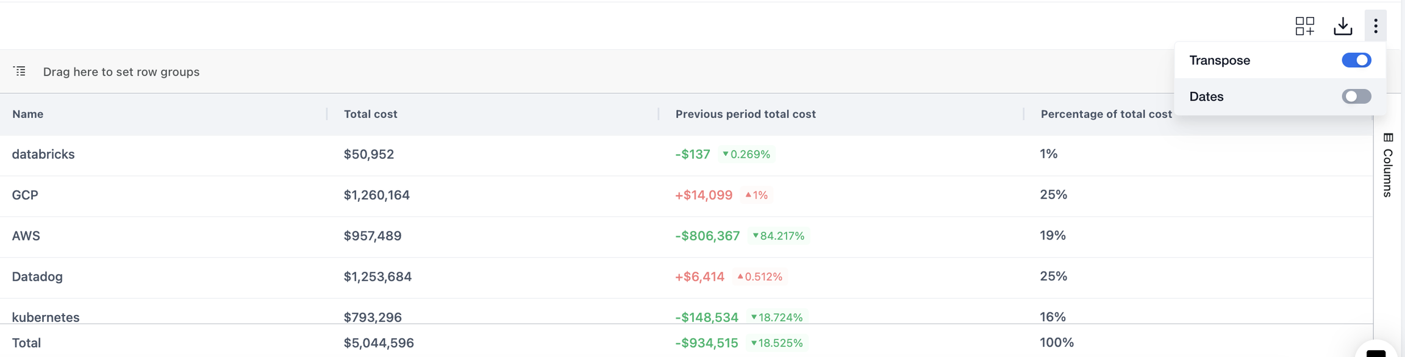Viewport: 1405px width, 357px height.
Task: Sort by Previous period total cost header
Action: pyautogui.click(x=745, y=114)
